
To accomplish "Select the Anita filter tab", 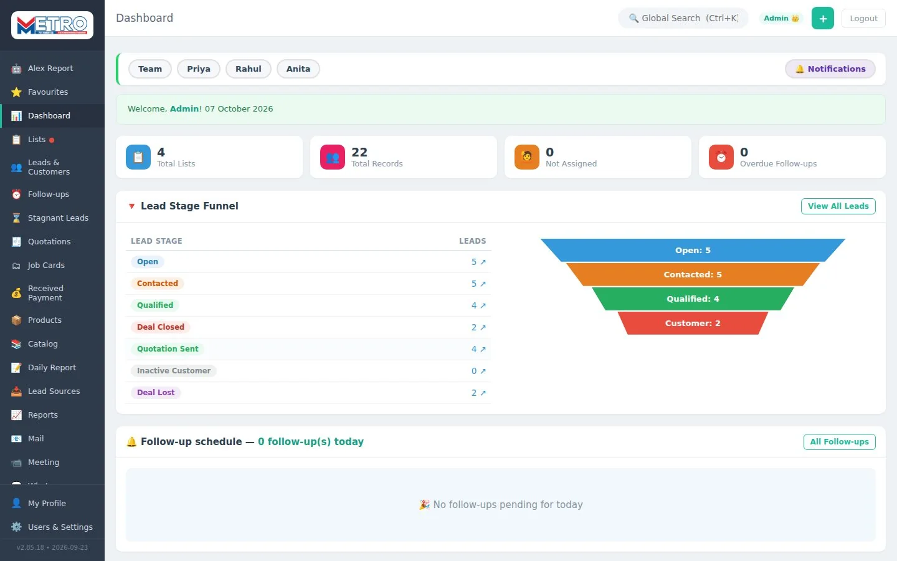I will (298, 69).
